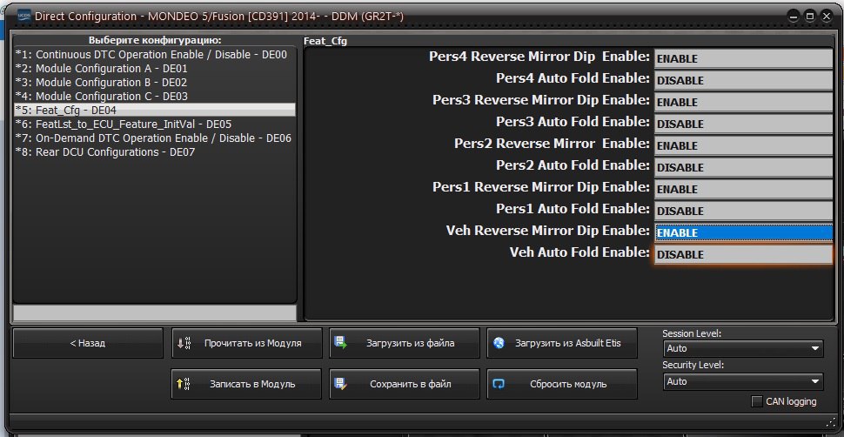Screen dimensions: 844x437
Task: Click the write-to-module icon
Action: [x=184, y=383]
